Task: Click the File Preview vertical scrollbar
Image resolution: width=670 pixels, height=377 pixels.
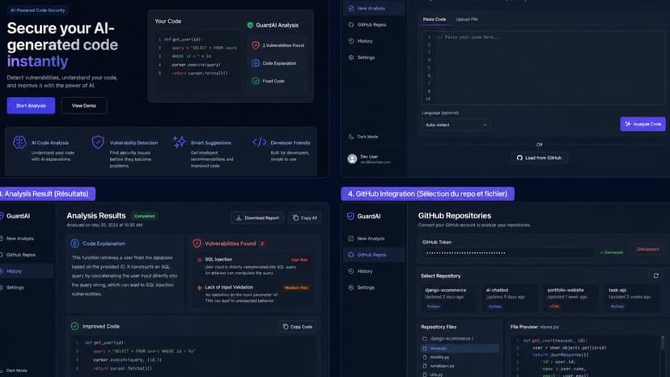Action: [663, 355]
